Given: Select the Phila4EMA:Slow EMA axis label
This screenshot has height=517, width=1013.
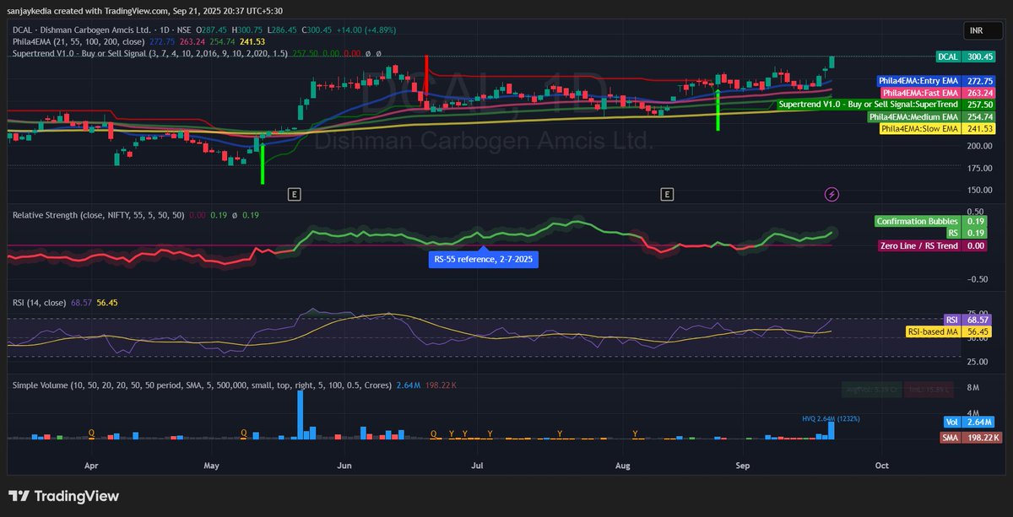Looking at the screenshot, I should coord(938,129).
